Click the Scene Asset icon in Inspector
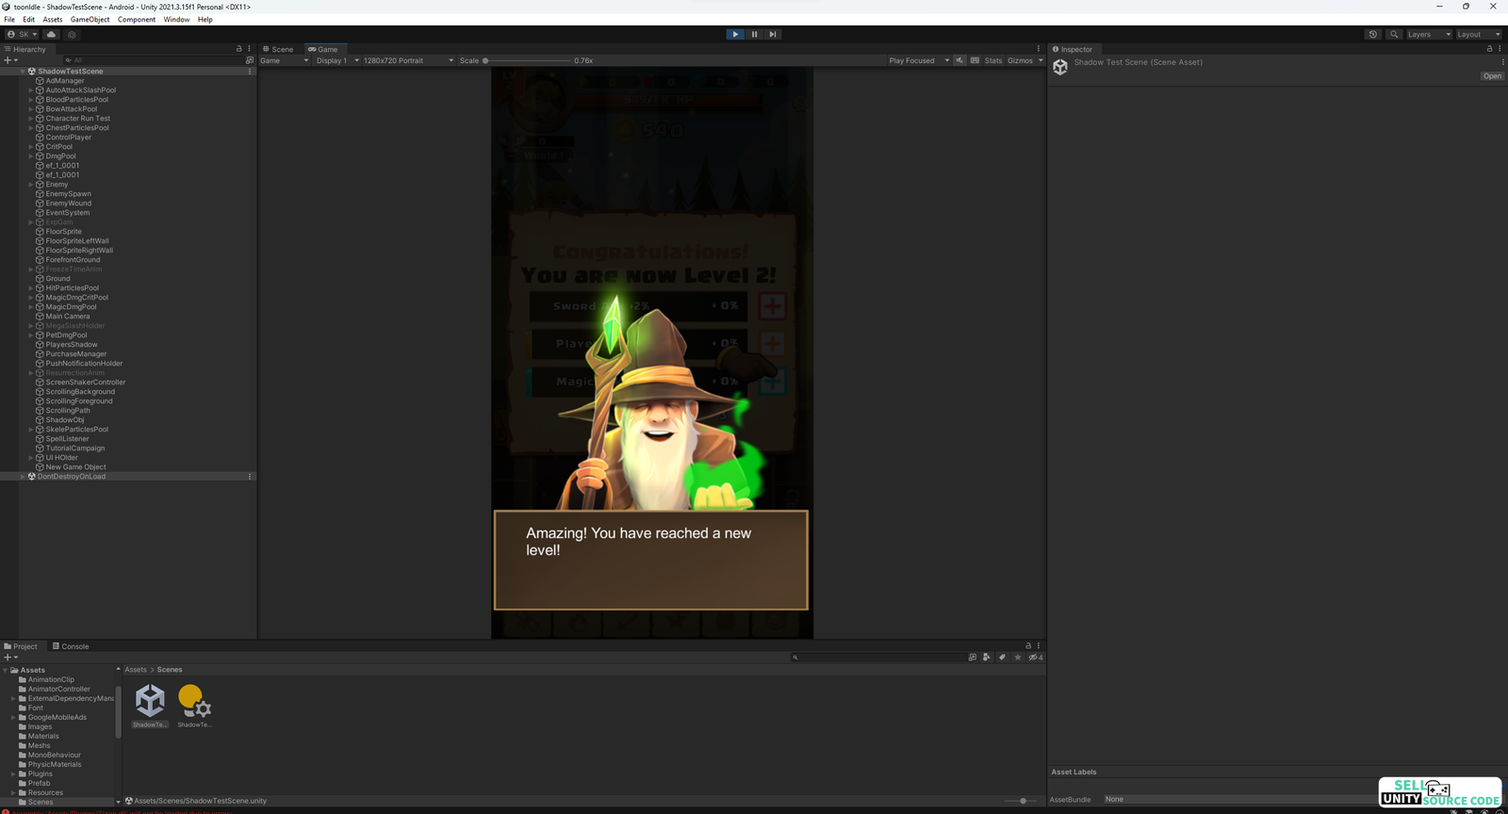This screenshot has width=1508, height=814. [1060, 67]
